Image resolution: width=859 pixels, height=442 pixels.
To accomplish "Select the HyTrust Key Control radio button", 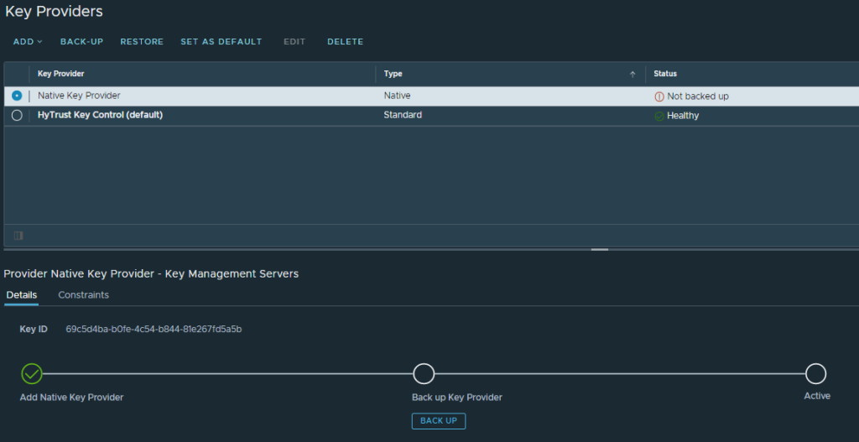I will [x=17, y=115].
